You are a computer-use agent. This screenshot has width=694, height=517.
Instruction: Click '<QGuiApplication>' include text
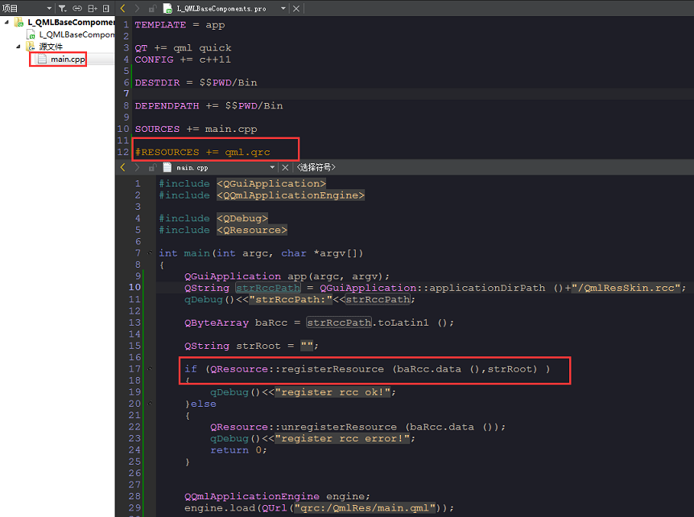coord(271,183)
